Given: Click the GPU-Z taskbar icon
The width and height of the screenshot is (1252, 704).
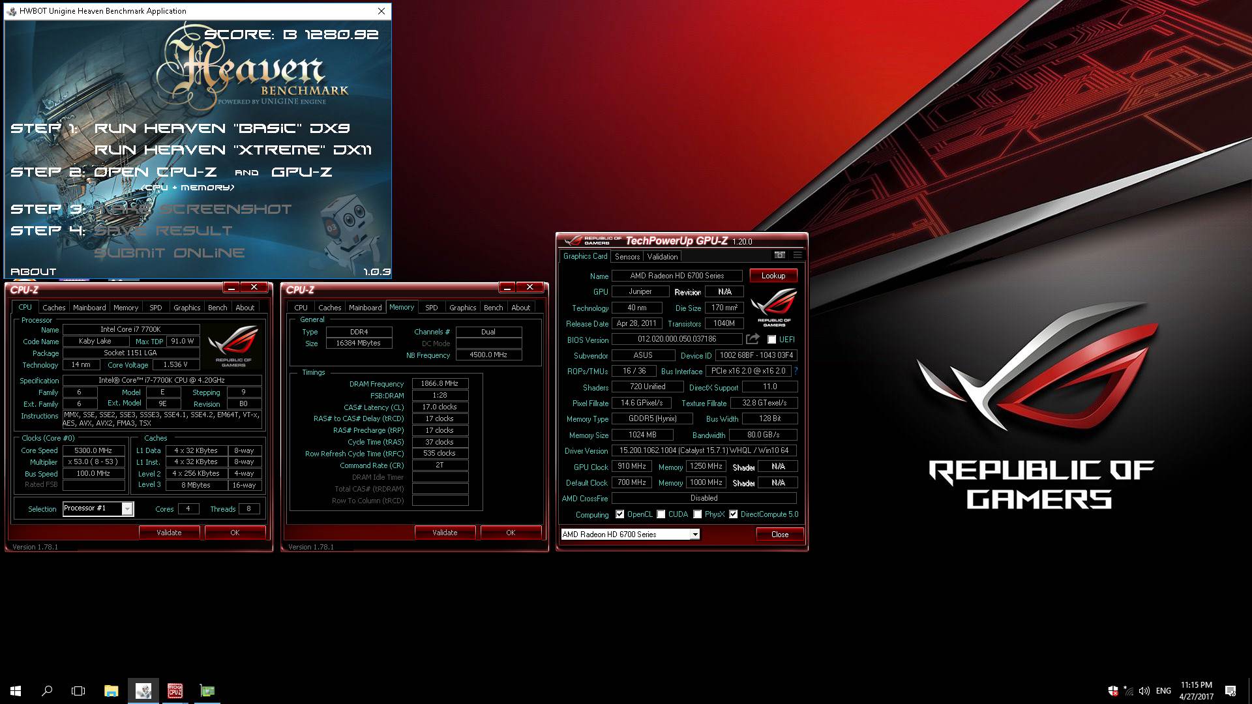Looking at the screenshot, I should pyautogui.click(x=207, y=690).
